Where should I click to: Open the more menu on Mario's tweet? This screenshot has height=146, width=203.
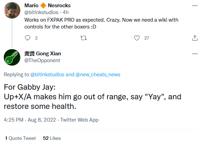click(x=195, y=5)
